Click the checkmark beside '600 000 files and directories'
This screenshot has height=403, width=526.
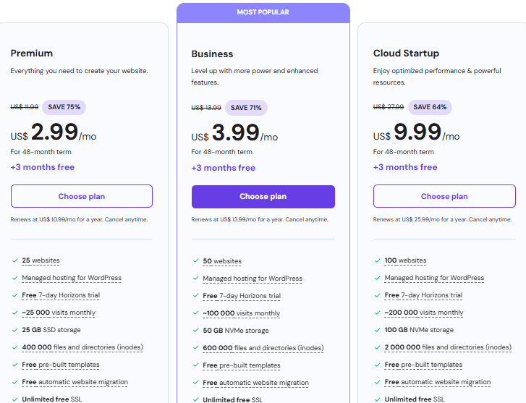(x=196, y=347)
